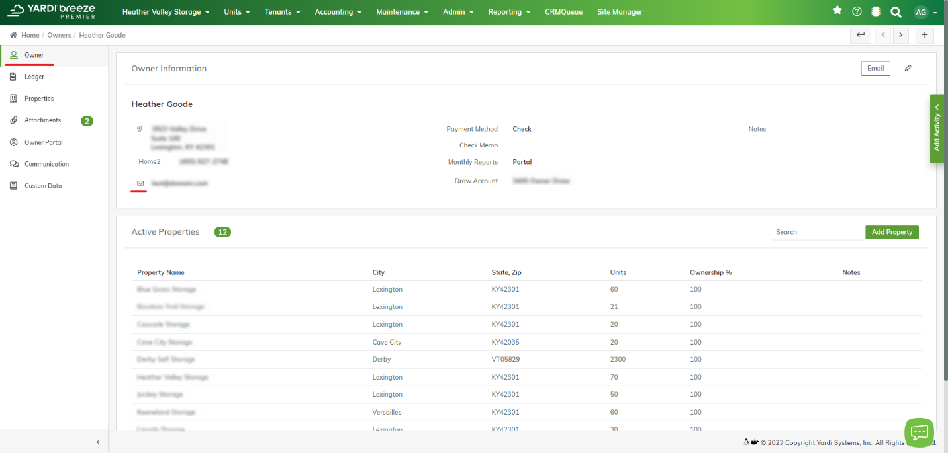Click the Email button
Viewport: 948px width, 453px height.
click(x=875, y=68)
